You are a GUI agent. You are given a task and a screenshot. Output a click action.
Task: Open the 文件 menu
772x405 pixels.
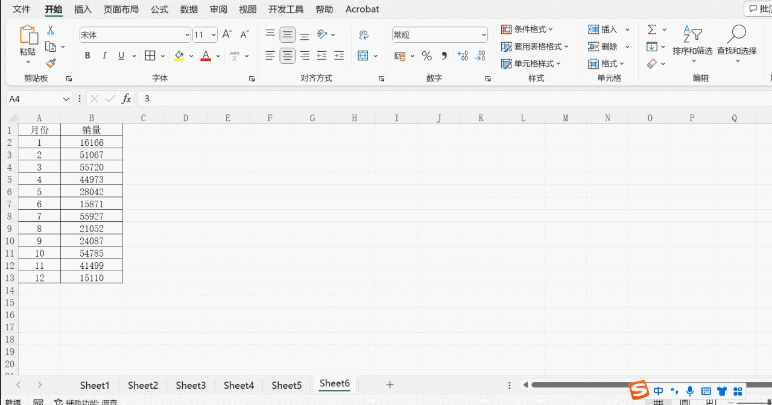[22, 9]
